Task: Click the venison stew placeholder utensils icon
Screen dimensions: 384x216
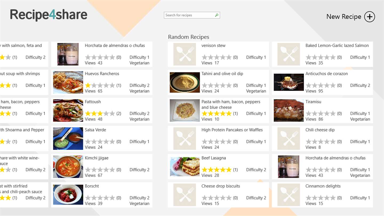Action: tap(185, 54)
